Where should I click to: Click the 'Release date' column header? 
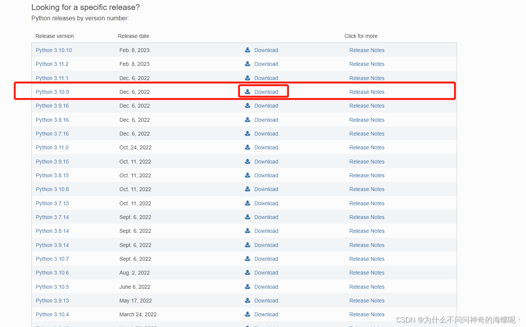point(134,36)
